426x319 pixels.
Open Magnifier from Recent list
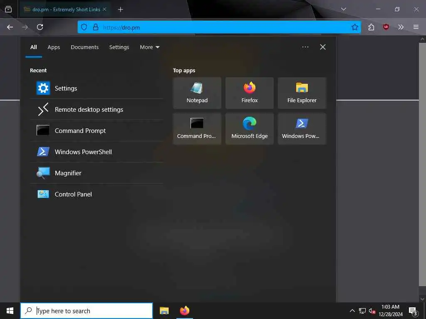tap(97, 173)
